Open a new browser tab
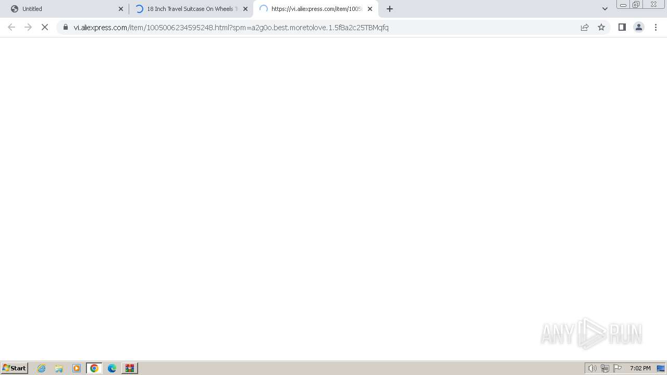The width and height of the screenshot is (667, 375). [390, 9]
